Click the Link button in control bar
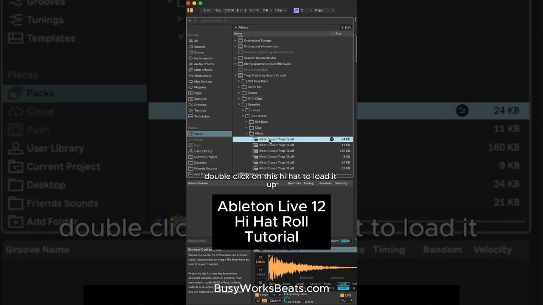This screenshot has width=543, height=305. pos(207,10)
